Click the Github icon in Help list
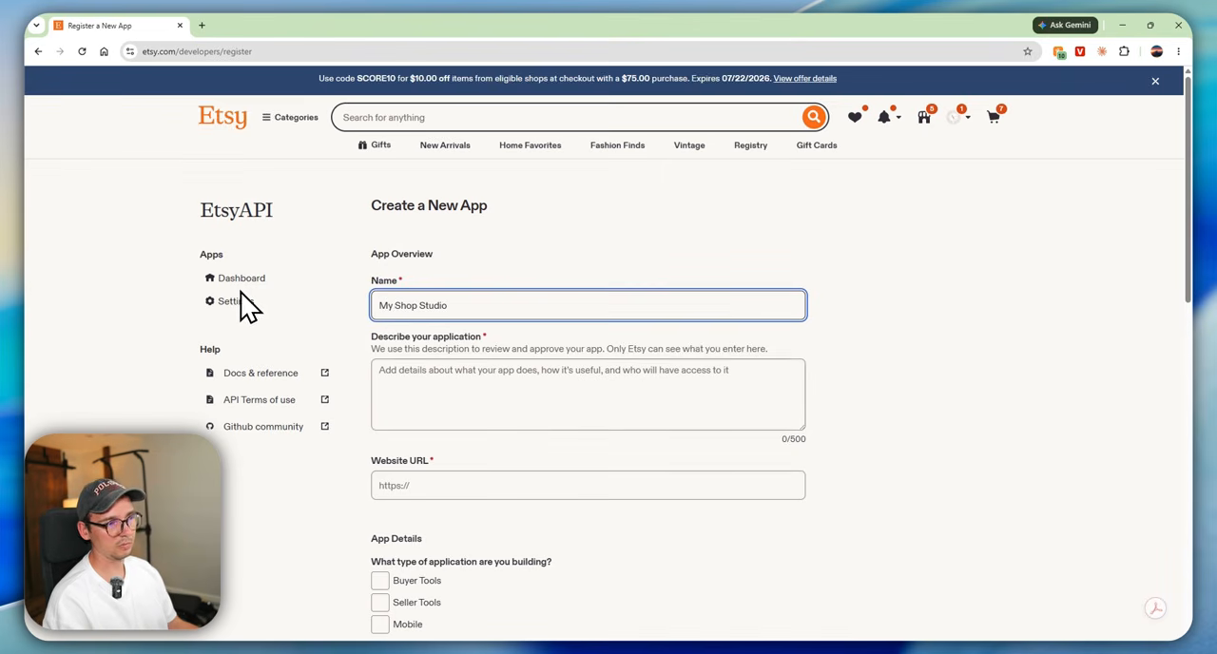Viewport: 1217px width, 654px height. (x=210, y=426)
